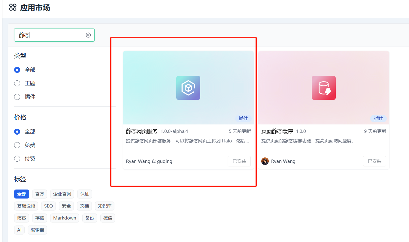Image resolution: width=409 pixels, height=242 pixels.
Task: Click the 插件 badge on 静态网页服务 card
Action: [x=243, y=118]
